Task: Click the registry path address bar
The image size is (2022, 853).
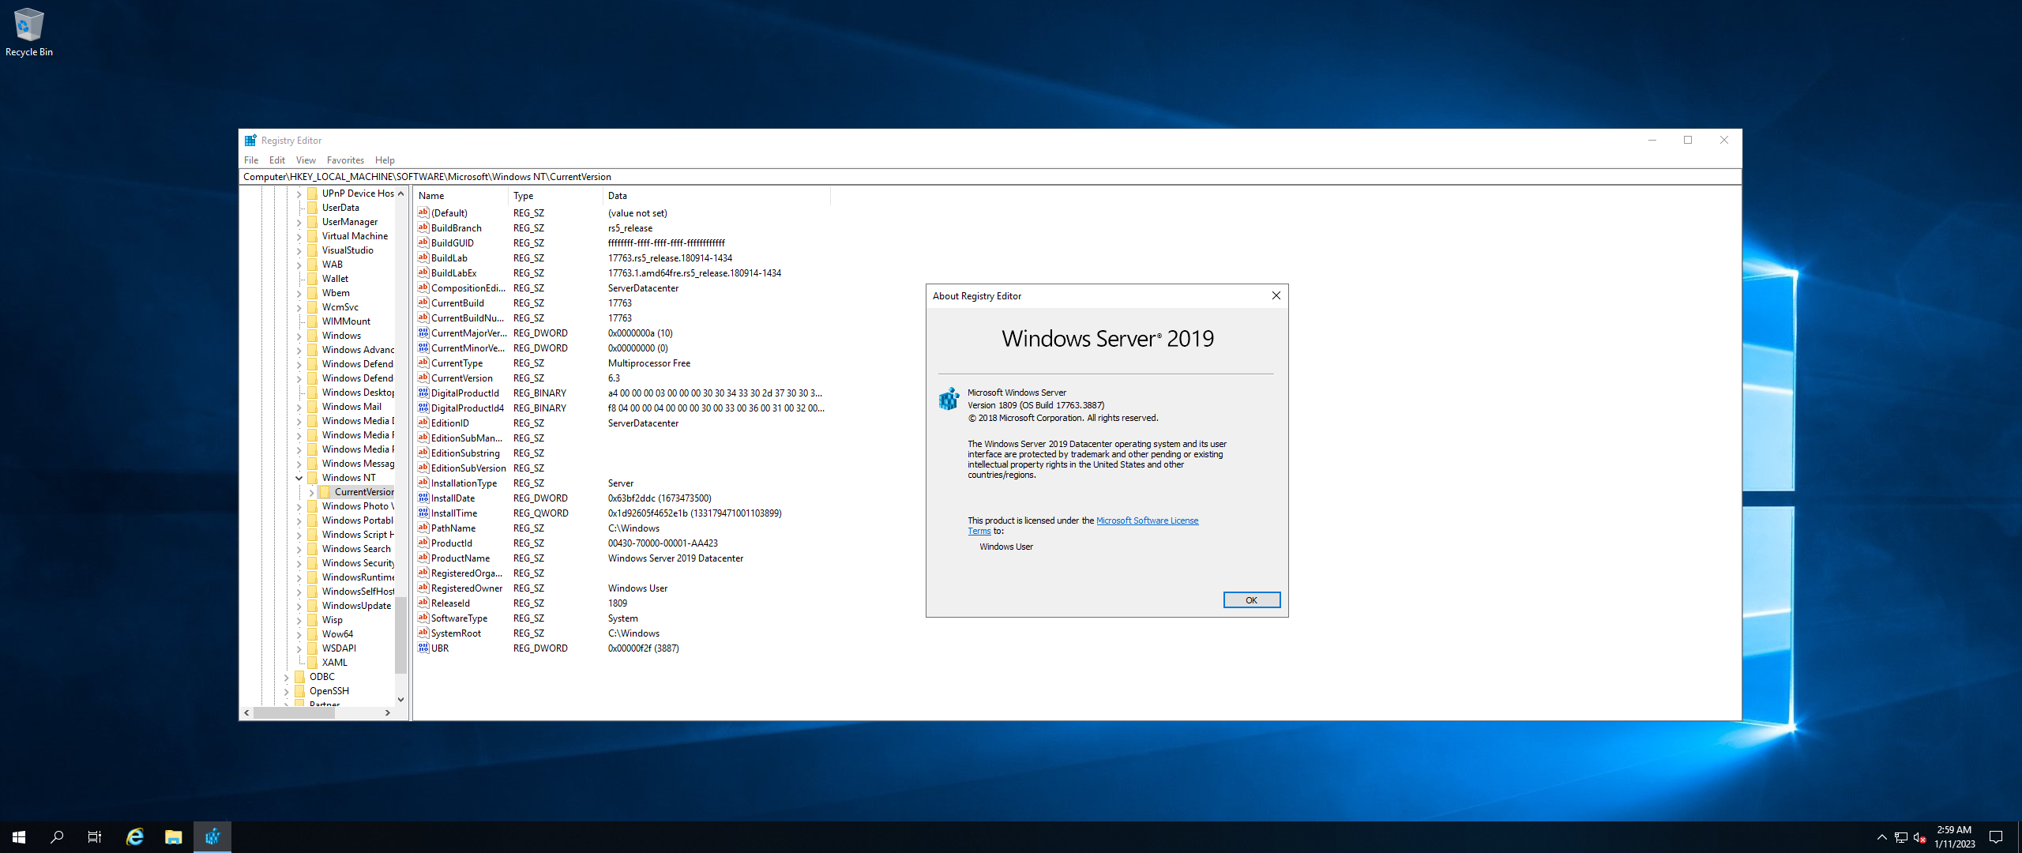Action: tap(990, 177)
